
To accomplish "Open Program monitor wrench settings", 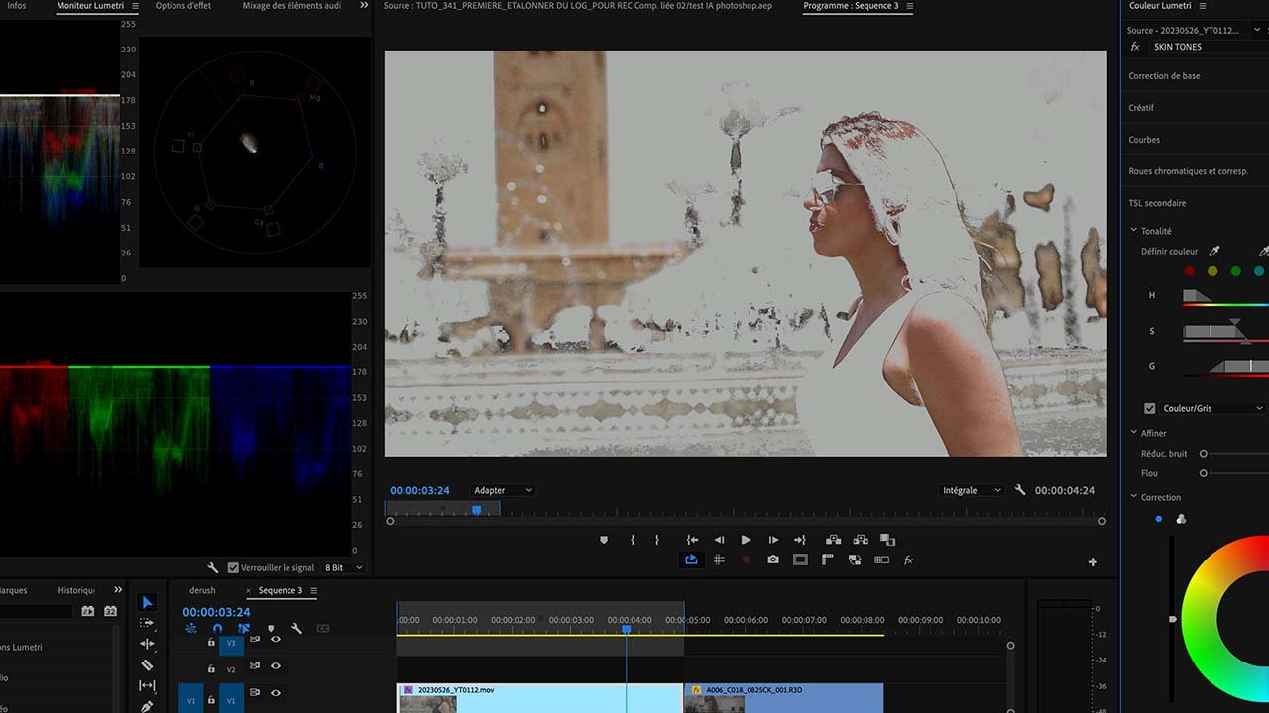I will 1021,490.
